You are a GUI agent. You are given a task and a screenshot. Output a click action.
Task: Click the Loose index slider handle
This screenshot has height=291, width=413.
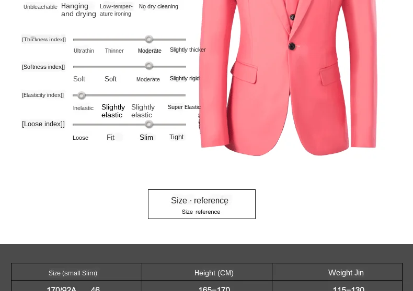pyautogui.click(x=149, y=124)
